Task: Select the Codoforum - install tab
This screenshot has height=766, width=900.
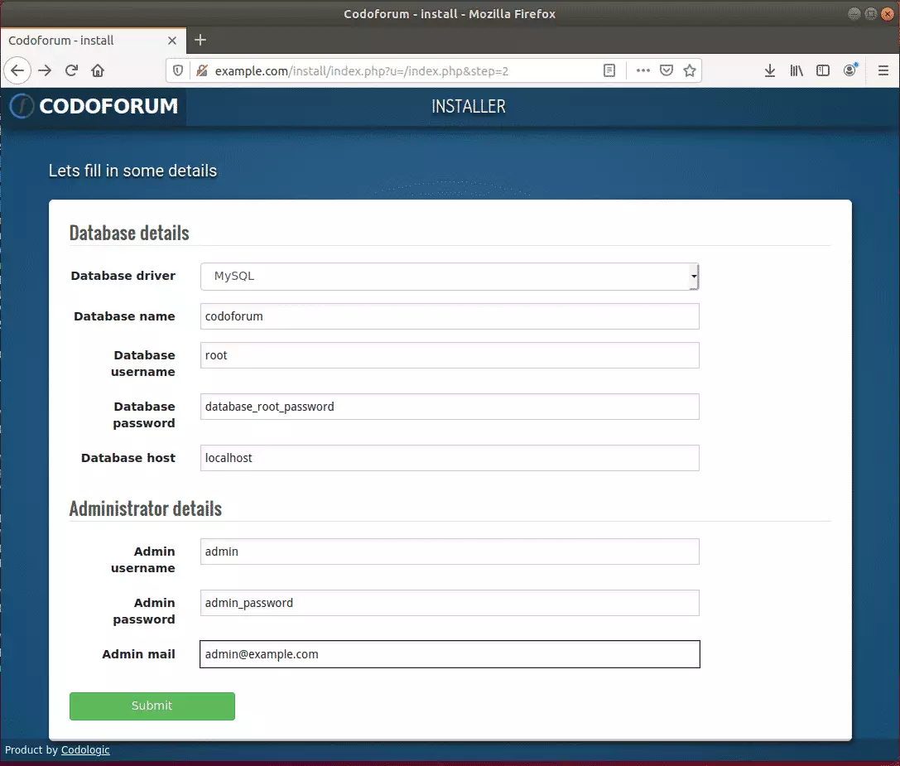Action: coord(93,41)
